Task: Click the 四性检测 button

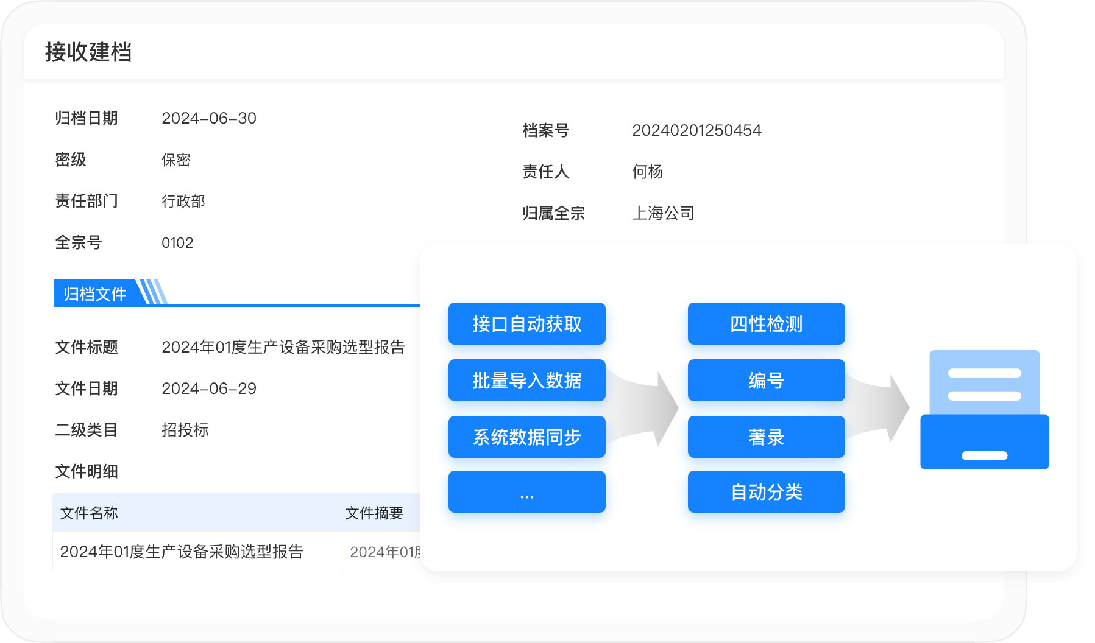Action: pos(766,324)
